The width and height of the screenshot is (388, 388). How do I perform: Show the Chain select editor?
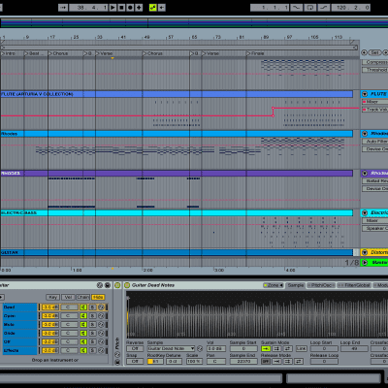[x=83, y=297]
